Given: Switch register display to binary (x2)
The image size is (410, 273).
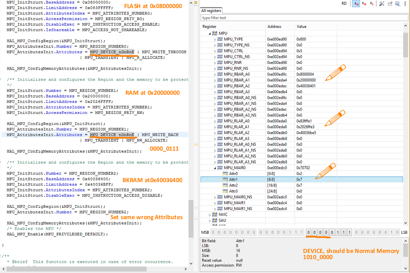Looking at the screenshot, I should pyautogui.click(x=371, y=4).
